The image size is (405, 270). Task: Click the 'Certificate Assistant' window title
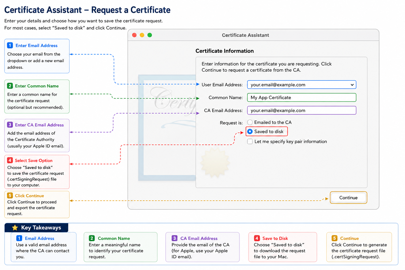point(245,35)
